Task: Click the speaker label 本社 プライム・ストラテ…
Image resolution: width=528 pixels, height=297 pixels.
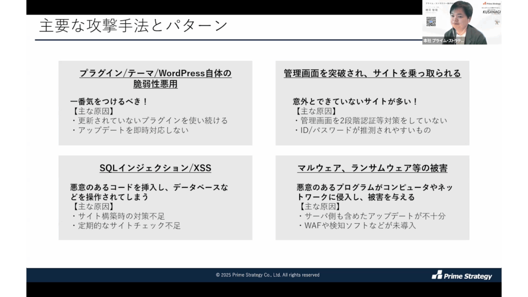Action: pos(443,41)
